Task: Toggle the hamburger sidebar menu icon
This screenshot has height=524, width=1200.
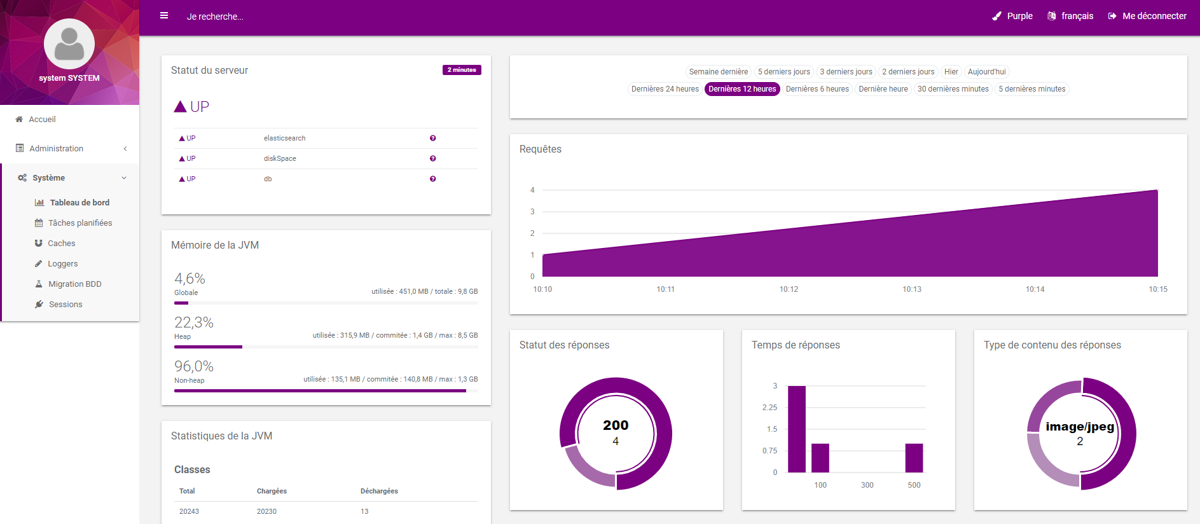Action: pos(164,16)
